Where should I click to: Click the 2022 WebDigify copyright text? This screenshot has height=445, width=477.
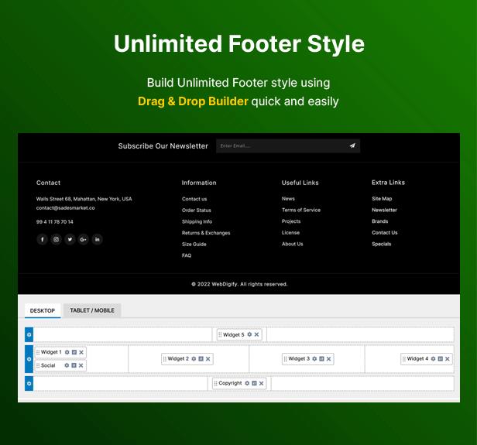point(239,284)
